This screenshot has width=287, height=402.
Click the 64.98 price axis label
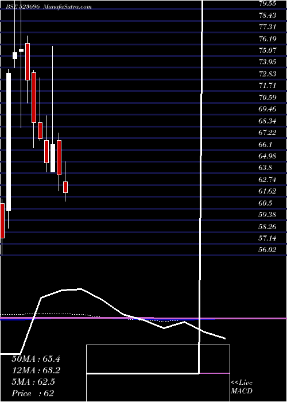point(268,156)
